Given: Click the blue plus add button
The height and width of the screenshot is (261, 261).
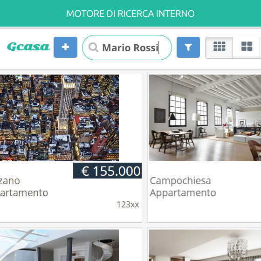Looking at the screenshot, I should tap(65, 47).
